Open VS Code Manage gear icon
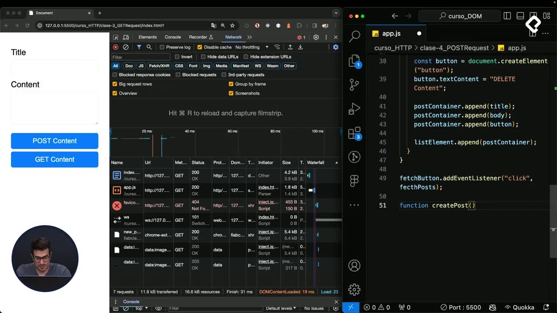The image size is (557, 313). [x=354, y=290]
